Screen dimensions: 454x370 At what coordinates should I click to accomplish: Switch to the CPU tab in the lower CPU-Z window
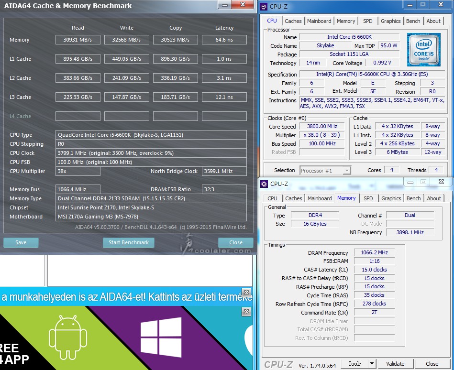pos(272,198)
